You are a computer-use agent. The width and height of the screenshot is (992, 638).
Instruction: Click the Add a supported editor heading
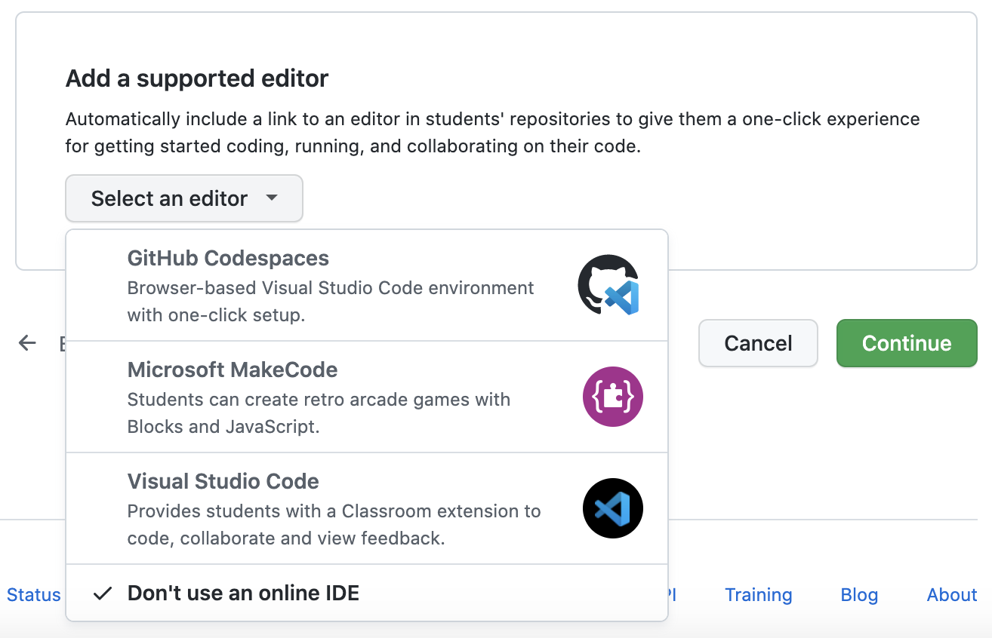197,78
